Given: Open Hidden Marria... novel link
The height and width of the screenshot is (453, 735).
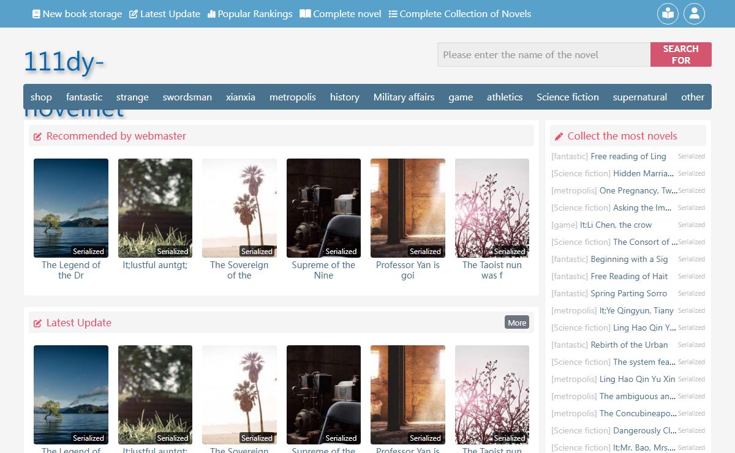Looking at the screenshot, I should click(x=644, y=173).
